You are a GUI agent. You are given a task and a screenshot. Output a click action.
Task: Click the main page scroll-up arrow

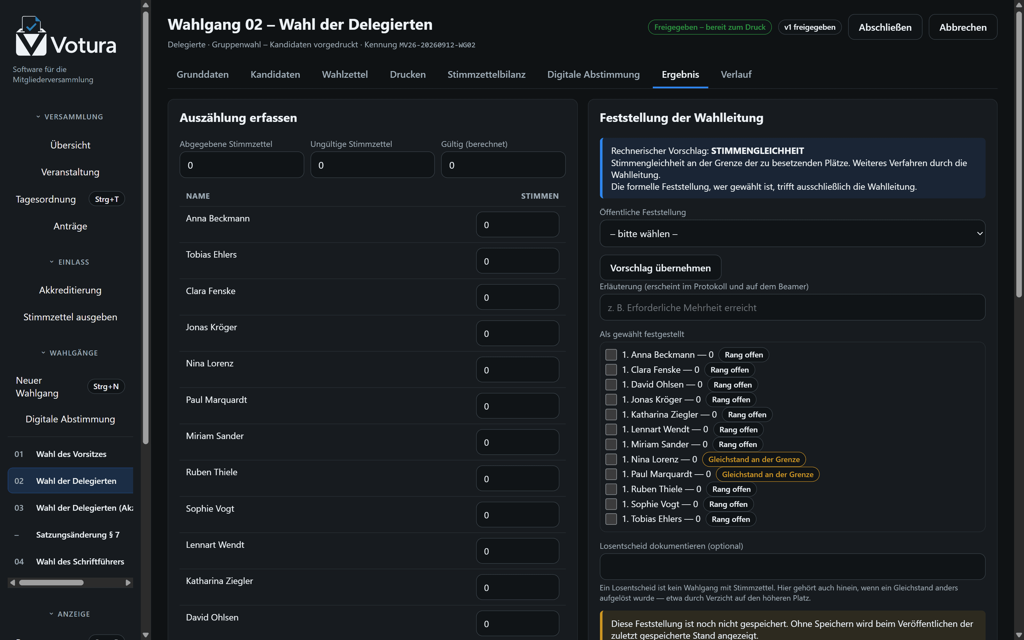tap(1019, 4)
